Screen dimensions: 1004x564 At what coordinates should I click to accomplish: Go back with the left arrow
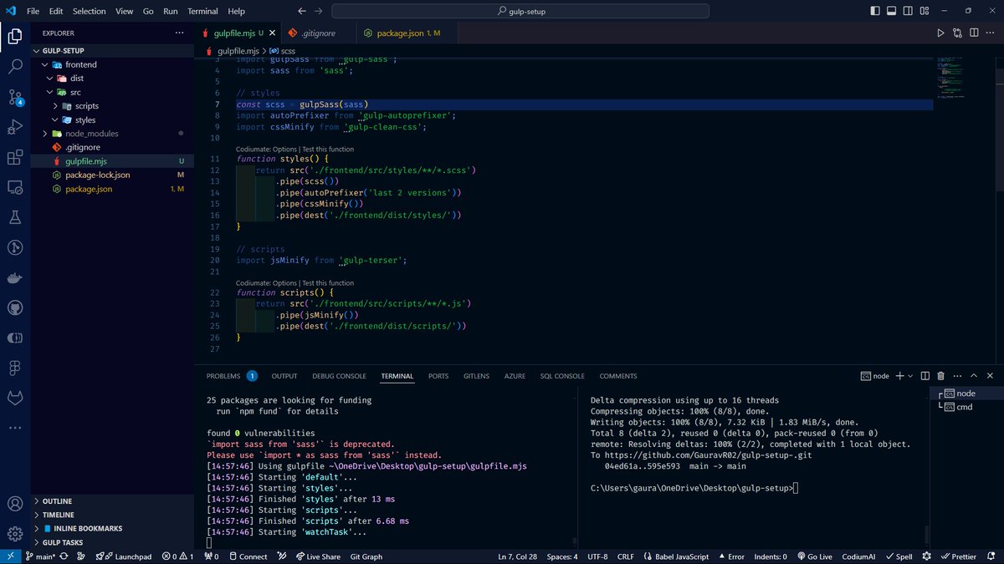[x=301, y=11]
